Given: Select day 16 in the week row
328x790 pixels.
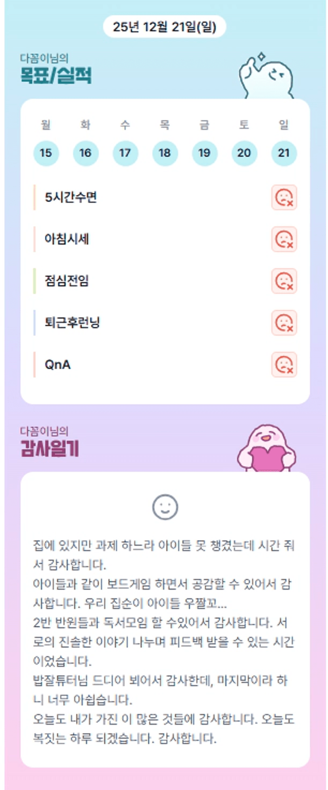Looking at the screenshot, I should [x=86, y=153].
